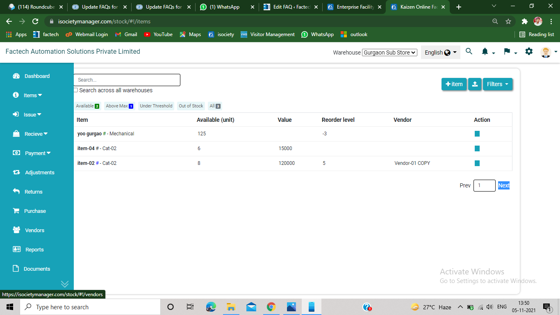Click the Prev pagination link

click(465, 185)
